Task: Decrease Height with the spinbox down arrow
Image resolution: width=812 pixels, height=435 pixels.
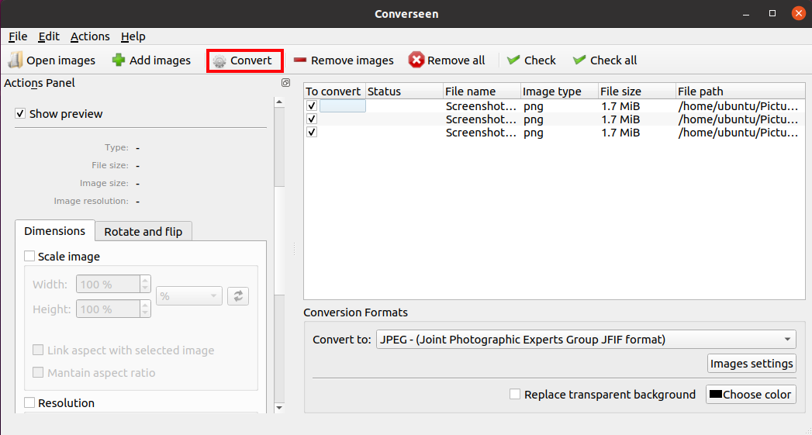Action: [x=145, y=312]
